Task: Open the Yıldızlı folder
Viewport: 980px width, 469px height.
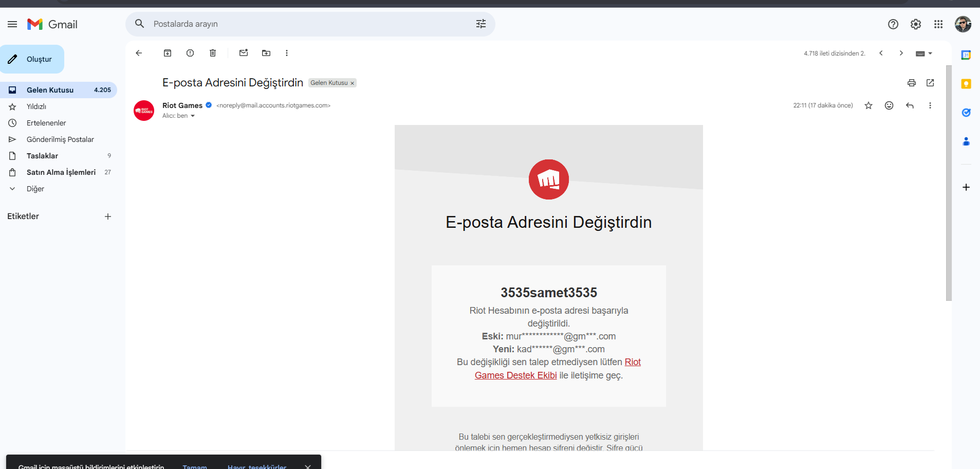Action: click(59, 106)
